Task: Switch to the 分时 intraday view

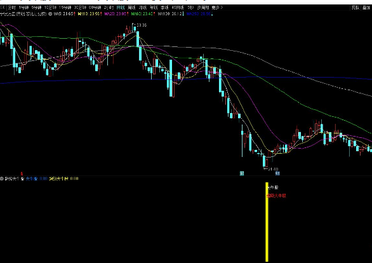Action: pos(11,8)
